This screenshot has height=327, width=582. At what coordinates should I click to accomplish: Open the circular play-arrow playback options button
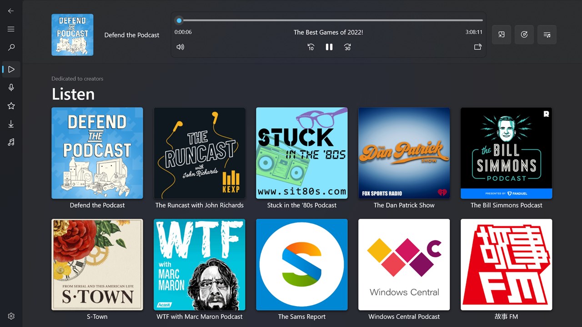pos(524,35)
